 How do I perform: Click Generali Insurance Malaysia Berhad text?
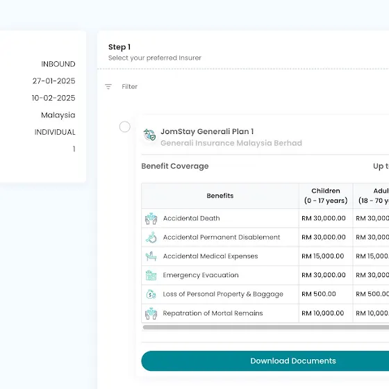231,143
